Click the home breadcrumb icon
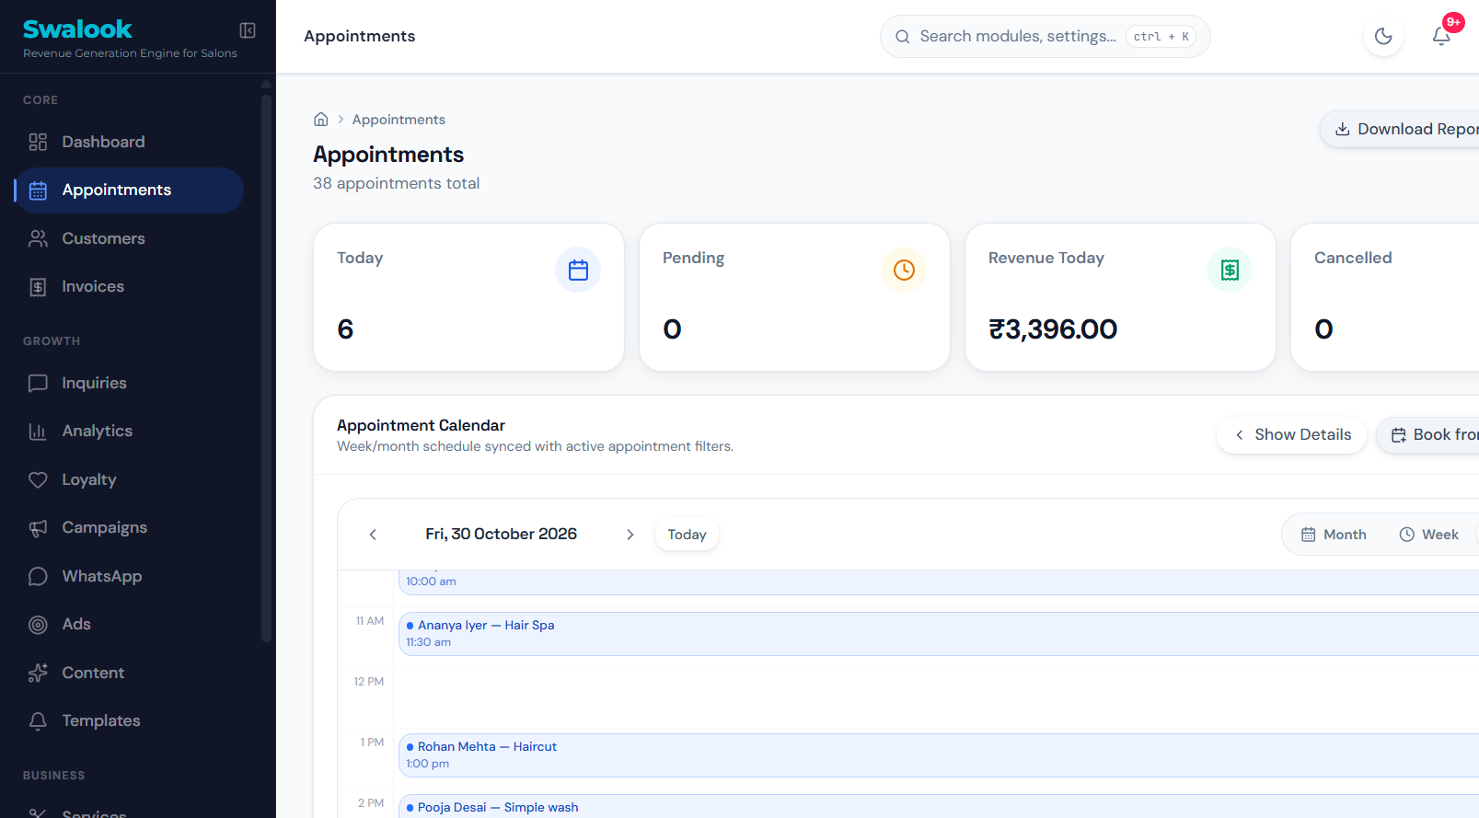1479x818 pixels. [x=321, y=120]
